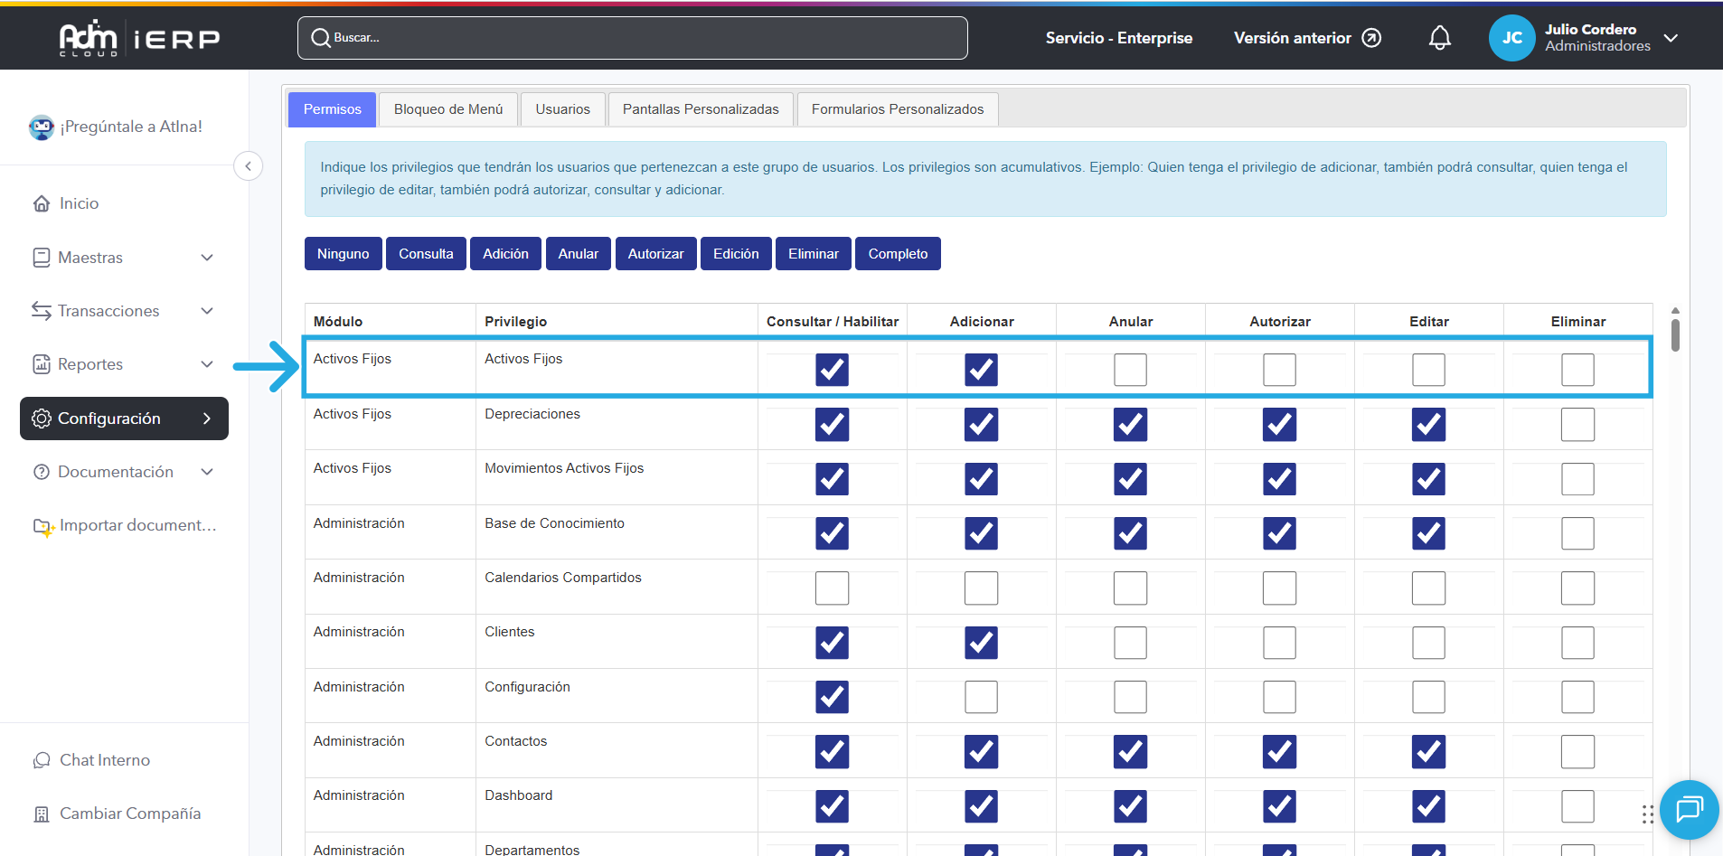Uncheck Editar for Depreciaciones row
The width and height of the screenshot is (1723, 856).
(x=1428, y=425)
